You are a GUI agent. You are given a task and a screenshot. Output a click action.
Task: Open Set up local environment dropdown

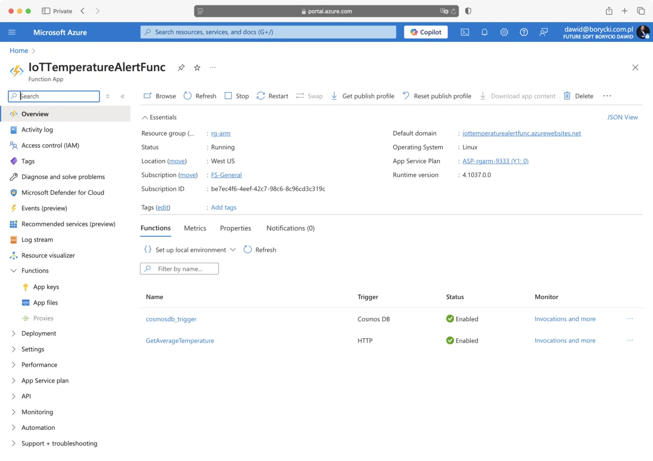[x=190, y=250]
